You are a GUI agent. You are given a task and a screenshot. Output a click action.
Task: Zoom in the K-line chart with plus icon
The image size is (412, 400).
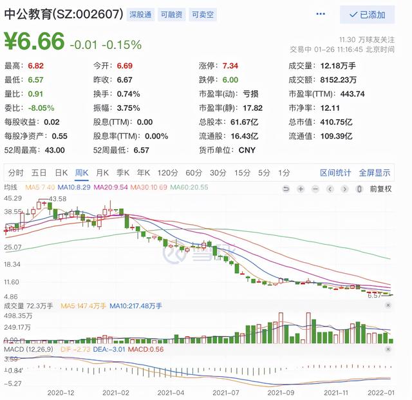[301, 189]
